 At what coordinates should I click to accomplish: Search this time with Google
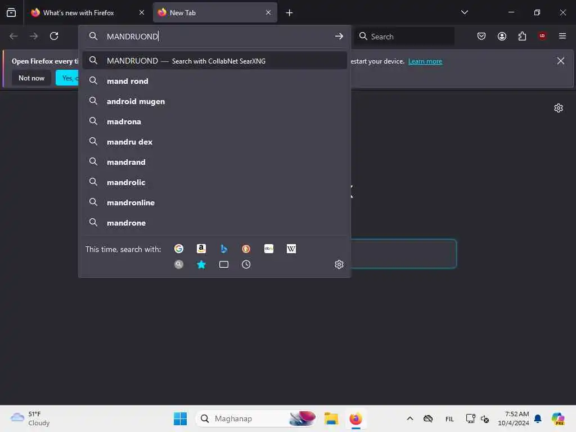click(179, 249)
